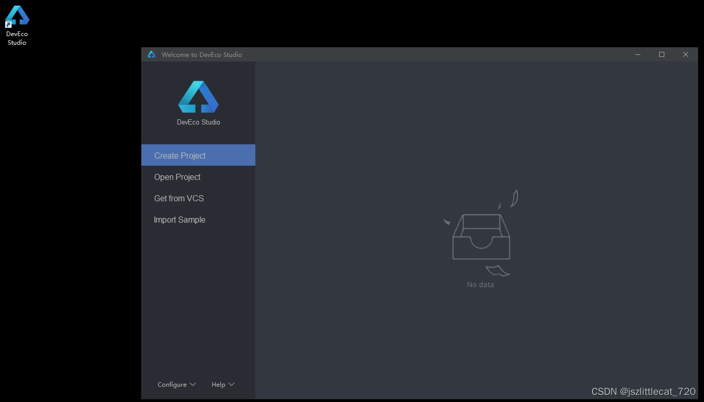Minimize the Welcome to DevEco Studio window
Image resolution: width=704 pixels, height=402 pixels.
[x=638, y=54]
